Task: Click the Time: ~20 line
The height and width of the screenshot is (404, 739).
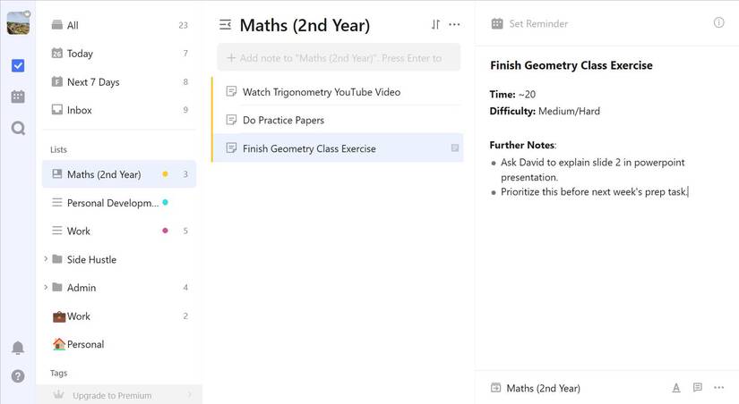Action: click(512, 95)
